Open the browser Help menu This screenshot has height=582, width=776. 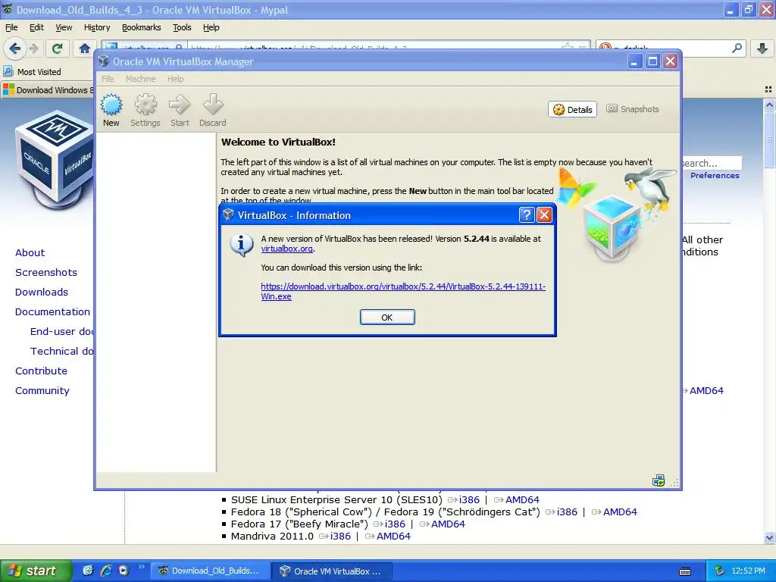point(211,27)
